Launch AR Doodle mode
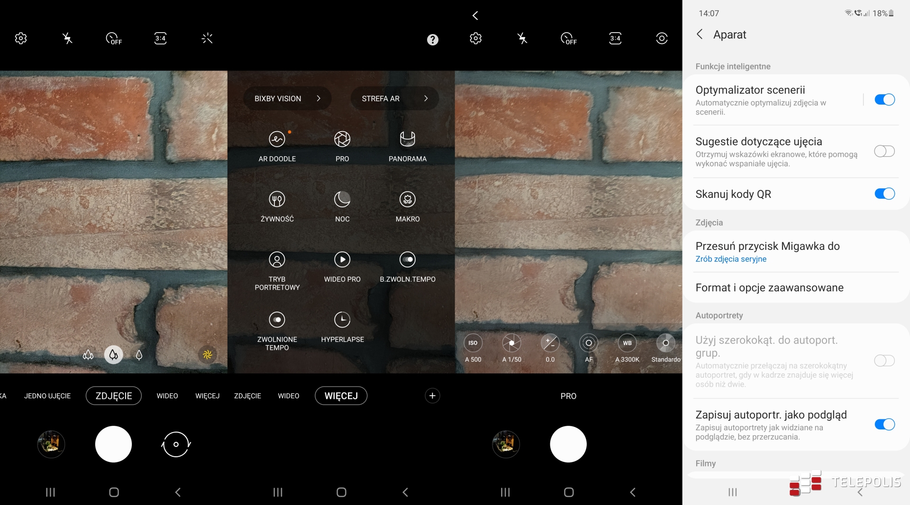This screenshot has height=505, width=910. point(277,140)
